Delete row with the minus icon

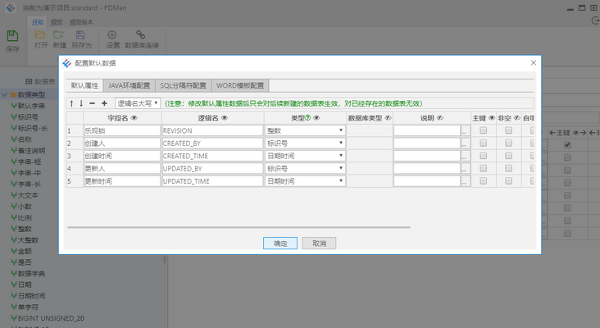pos(93,103)
